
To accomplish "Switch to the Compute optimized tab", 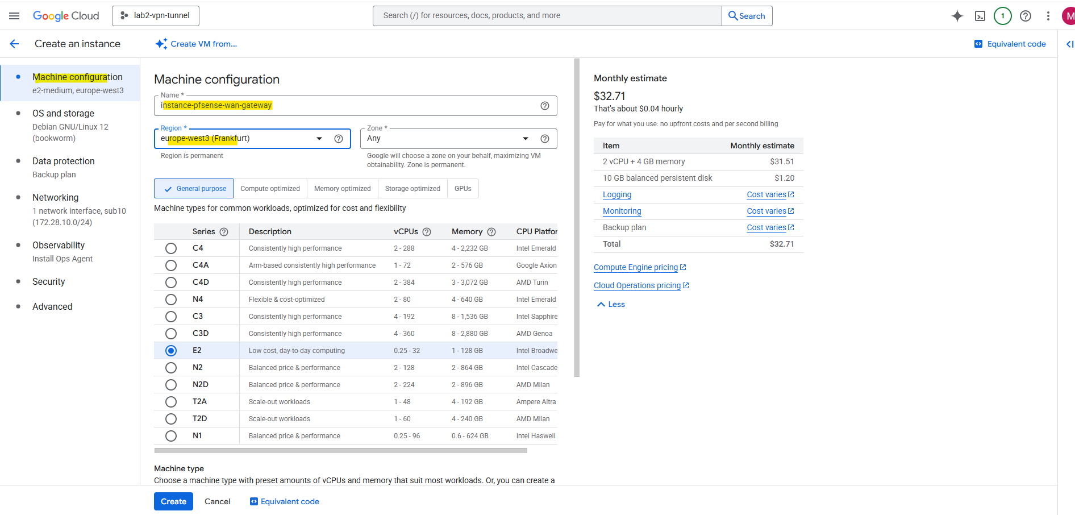I will pos(270,189).
